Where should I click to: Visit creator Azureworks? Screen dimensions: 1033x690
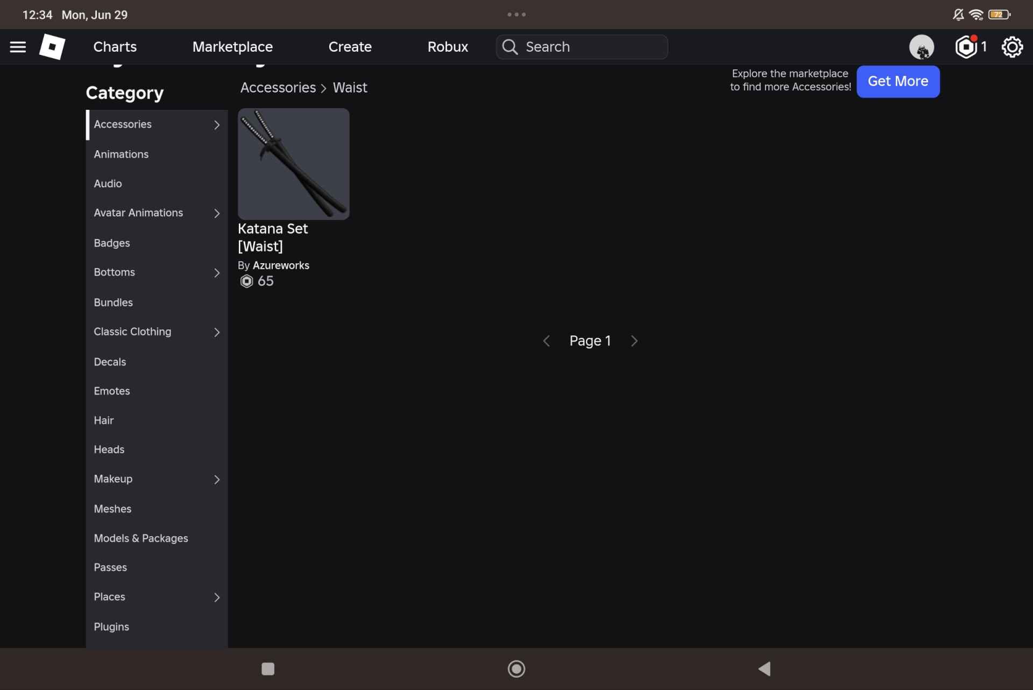click(x=281, y=265)
